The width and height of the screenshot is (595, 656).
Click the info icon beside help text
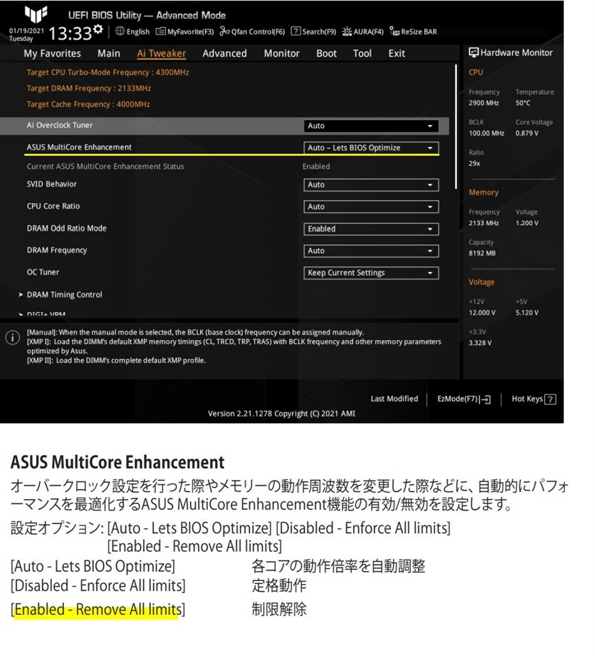click(13, 337)
